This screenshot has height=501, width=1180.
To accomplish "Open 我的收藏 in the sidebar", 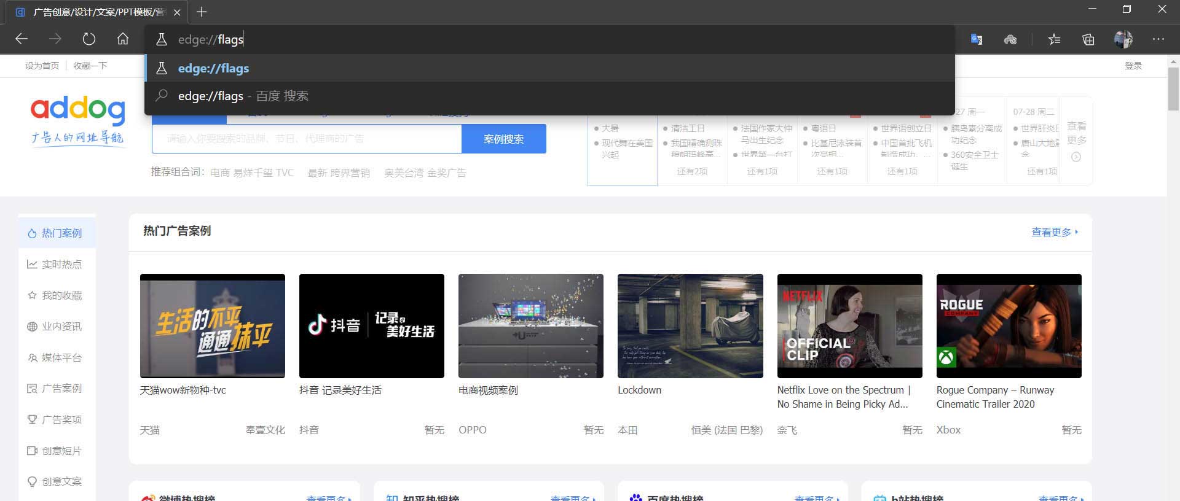I will pos(57,295).
